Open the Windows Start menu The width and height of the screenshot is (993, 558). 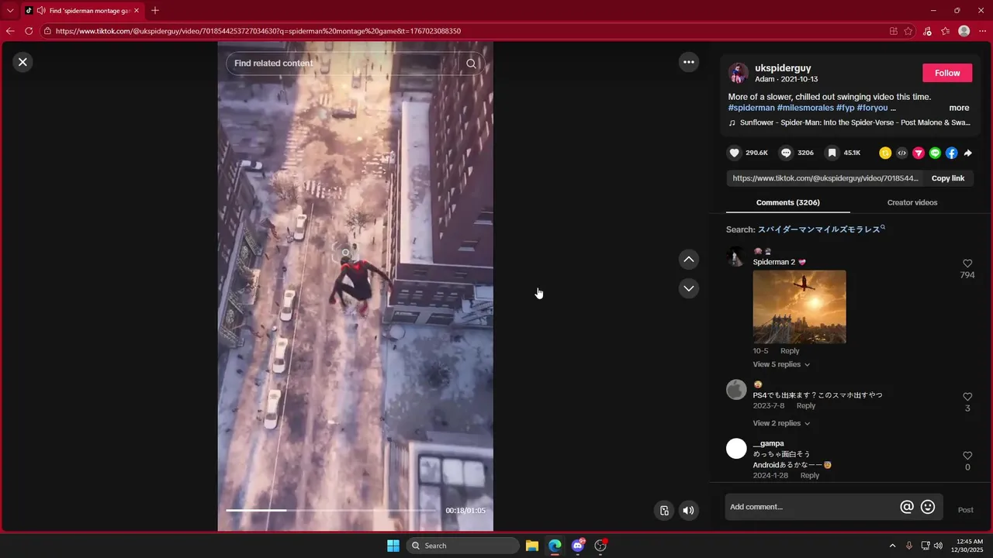click(x=393, y=546)
